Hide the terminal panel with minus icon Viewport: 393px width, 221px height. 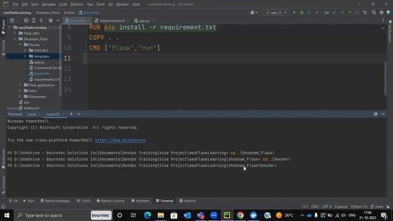(383, 114)
